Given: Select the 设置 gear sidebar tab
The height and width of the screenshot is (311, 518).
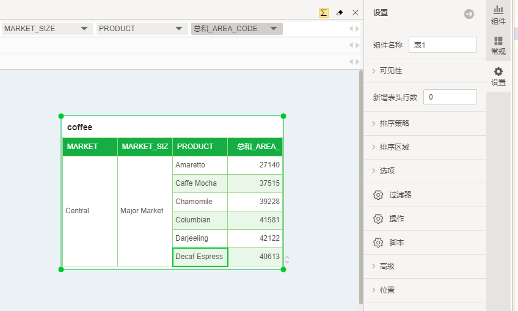Looking at the screenshot, I should [498, 76].
